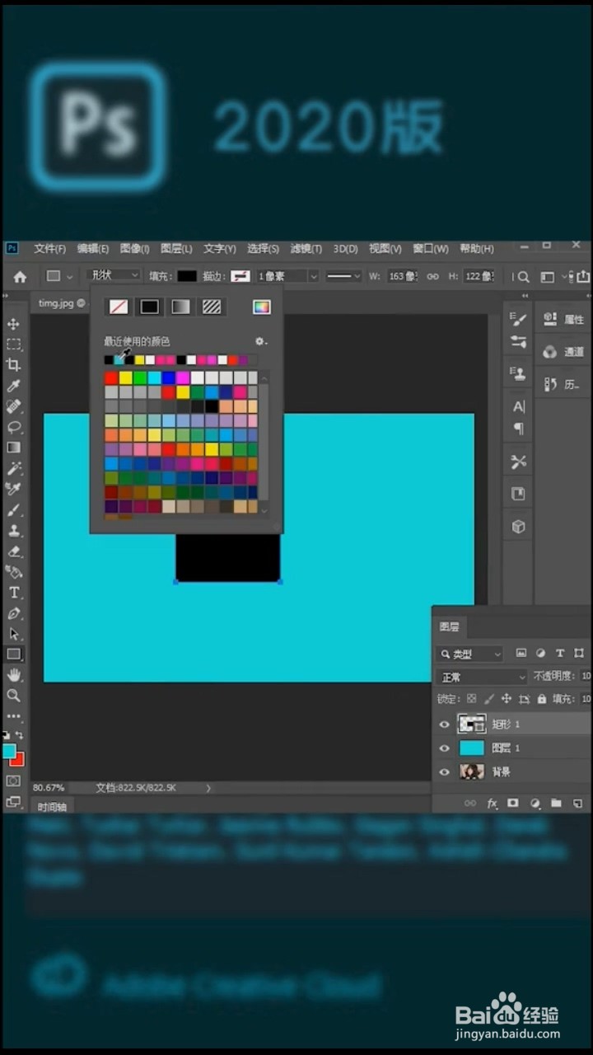The width and height of the screenshot is (593, 1055).
Task: Set fill to solid color
Action: [x=149, y=307]
